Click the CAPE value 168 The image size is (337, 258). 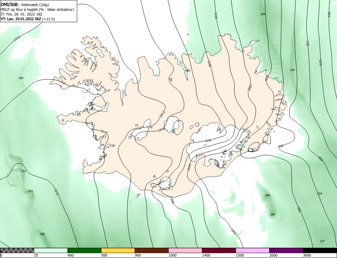[x=268, y=195]
